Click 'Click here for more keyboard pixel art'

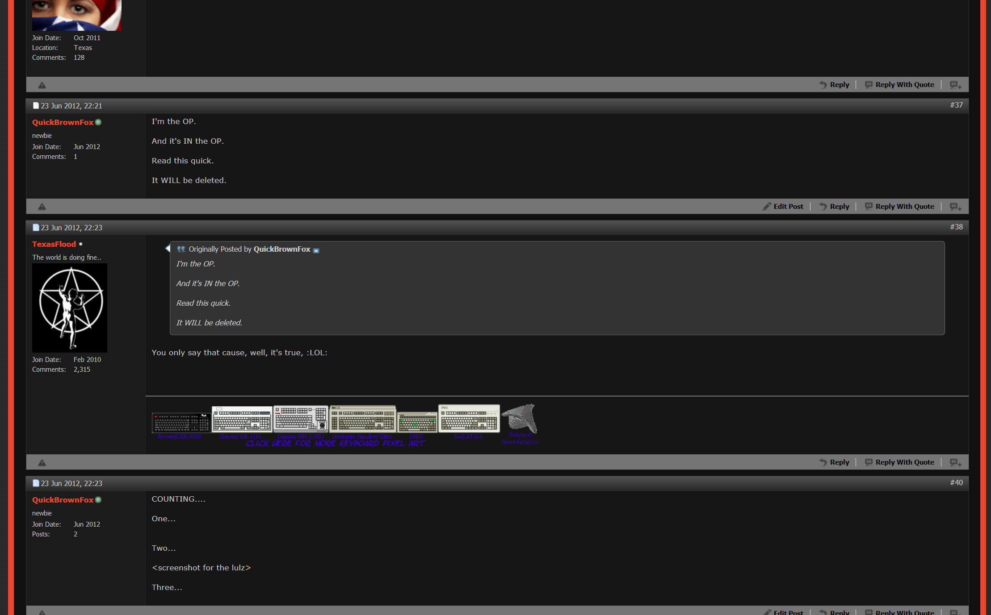(335, 443)
